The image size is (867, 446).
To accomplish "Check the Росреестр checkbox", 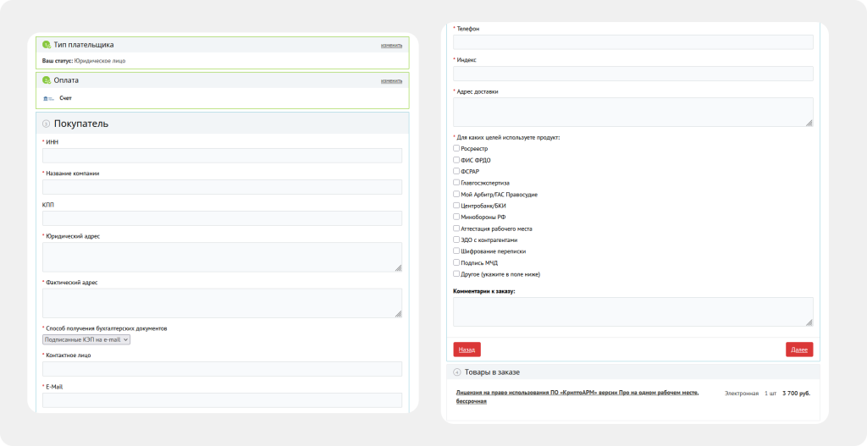I will click(456, 148).
